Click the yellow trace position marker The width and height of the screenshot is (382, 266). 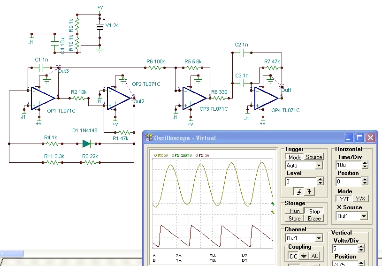click(x=273, y=213)
